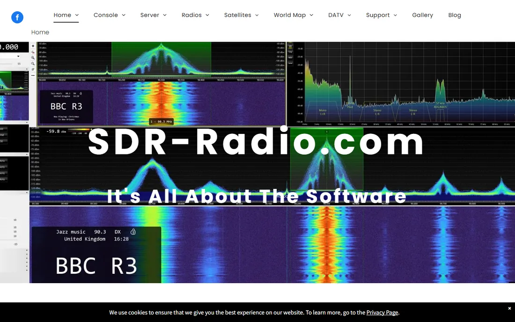Viewport: 515px width, 322px height.
Task: Click the It's All About The Software tagline
Action: coord(257,196)
